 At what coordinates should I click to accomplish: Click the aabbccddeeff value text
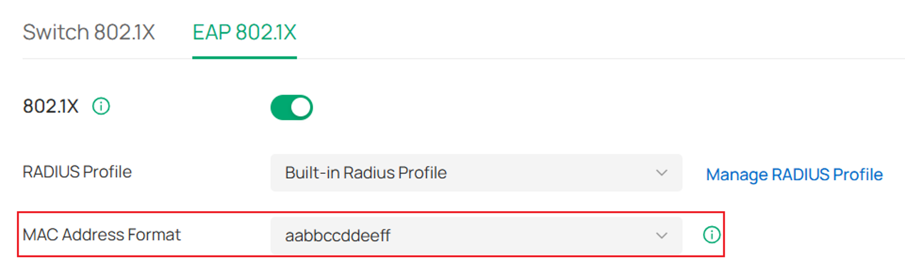point(337,236)
